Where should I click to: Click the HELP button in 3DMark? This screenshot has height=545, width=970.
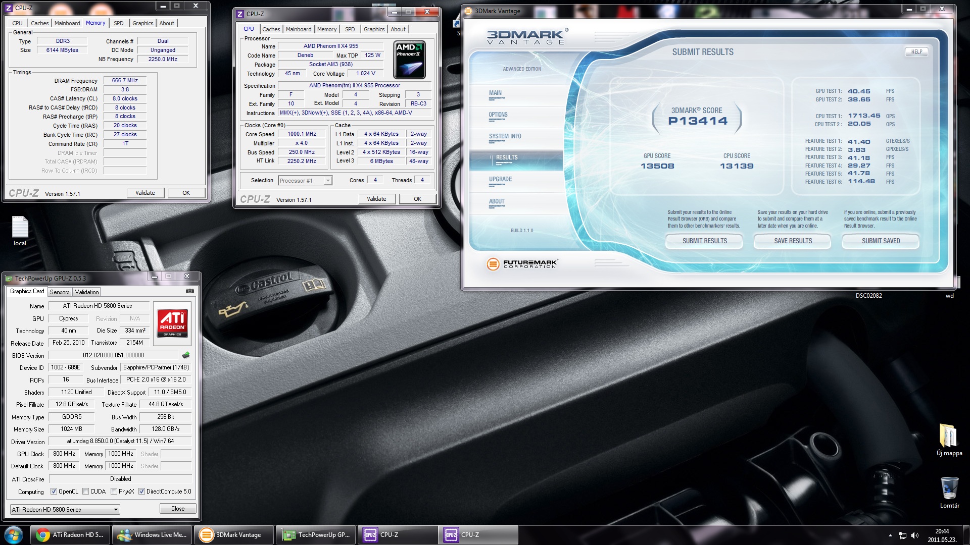pyautogui.click(x=916, y=51)
